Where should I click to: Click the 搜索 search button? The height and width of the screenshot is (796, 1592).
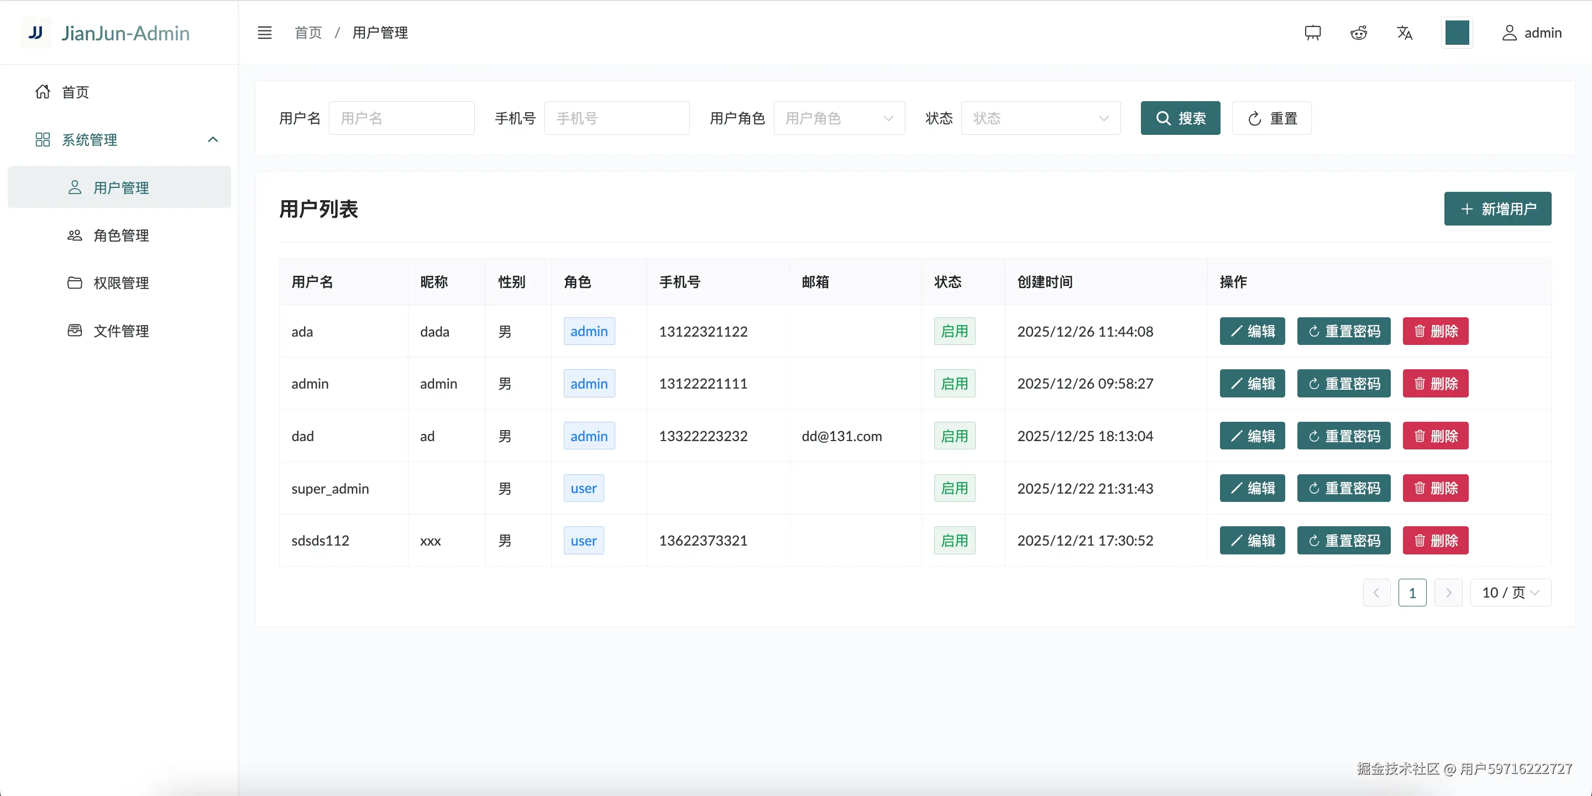click(x=1180, y=118)
